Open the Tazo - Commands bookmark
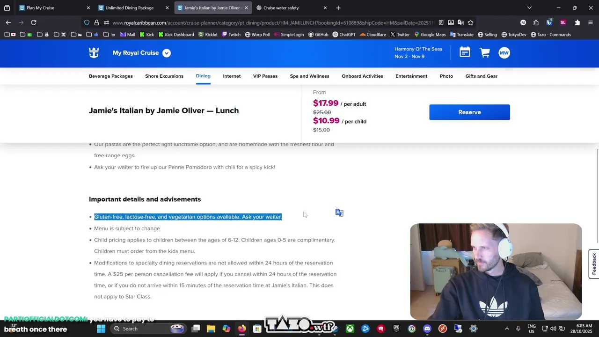599x337 pixels. [550, 35]
